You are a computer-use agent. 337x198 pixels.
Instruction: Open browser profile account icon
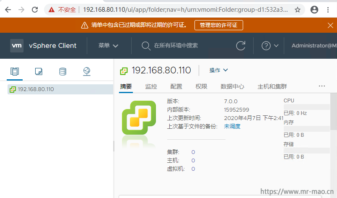(314, 10)
